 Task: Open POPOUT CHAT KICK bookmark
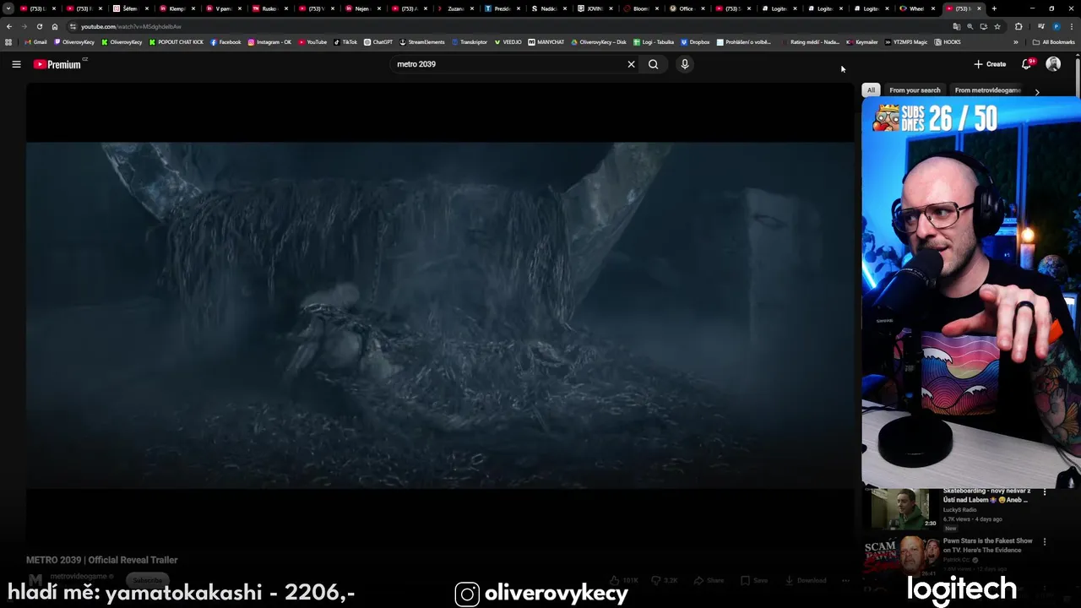tap(177, 41)
